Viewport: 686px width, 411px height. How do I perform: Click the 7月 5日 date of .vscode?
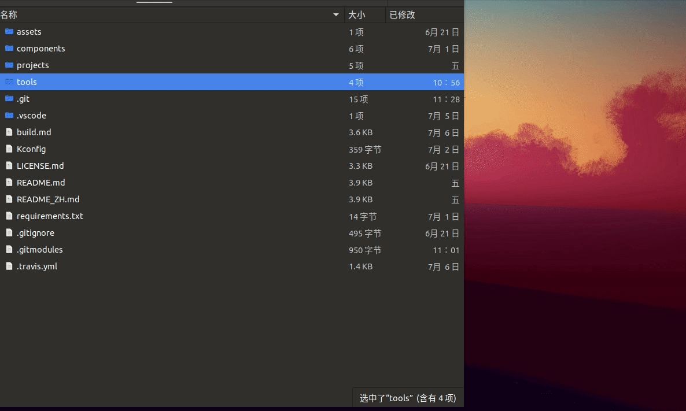pos(444,116)
